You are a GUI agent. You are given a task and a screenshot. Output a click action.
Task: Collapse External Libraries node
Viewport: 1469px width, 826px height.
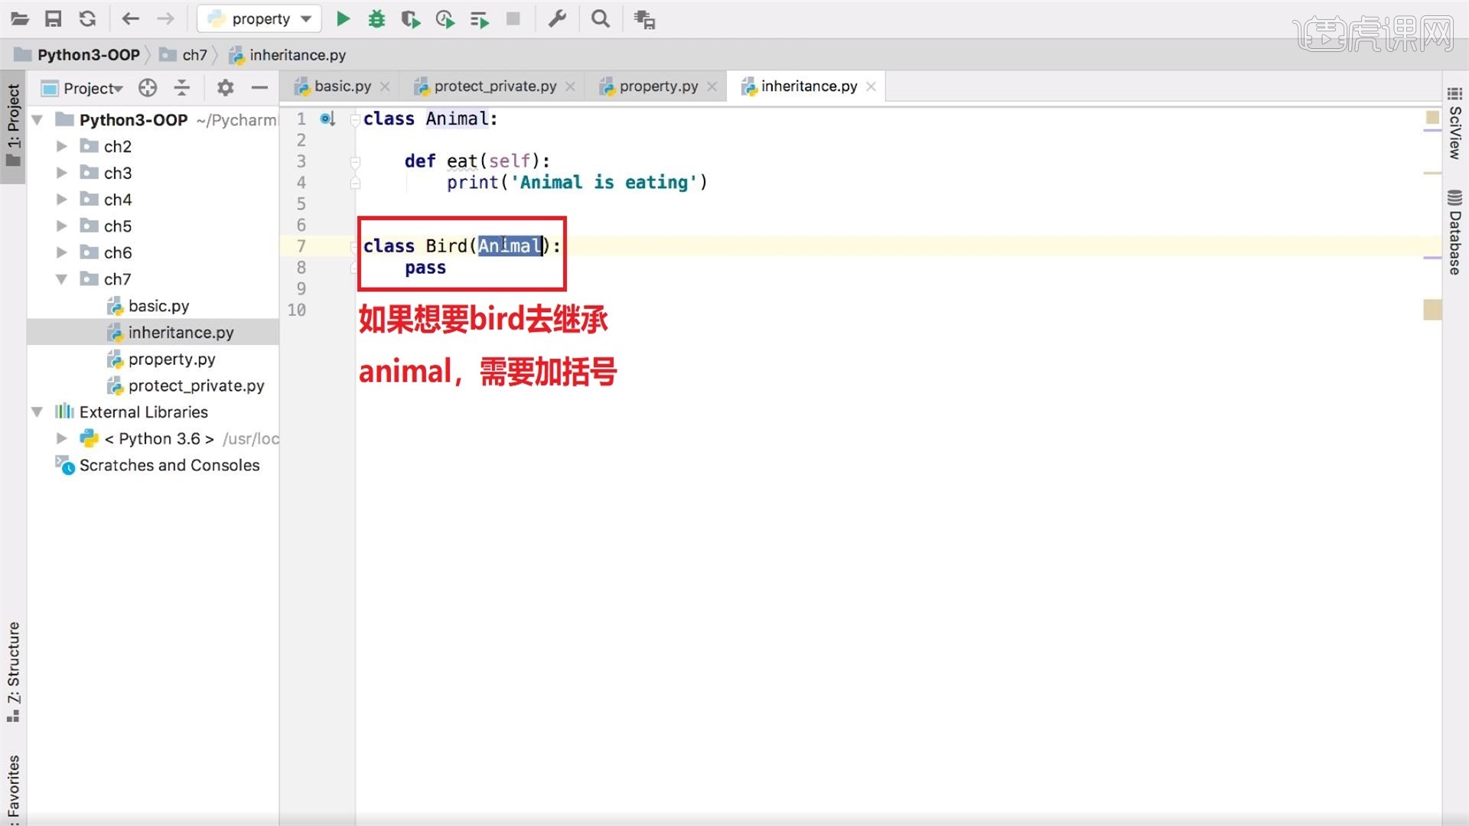click(37, 412)
